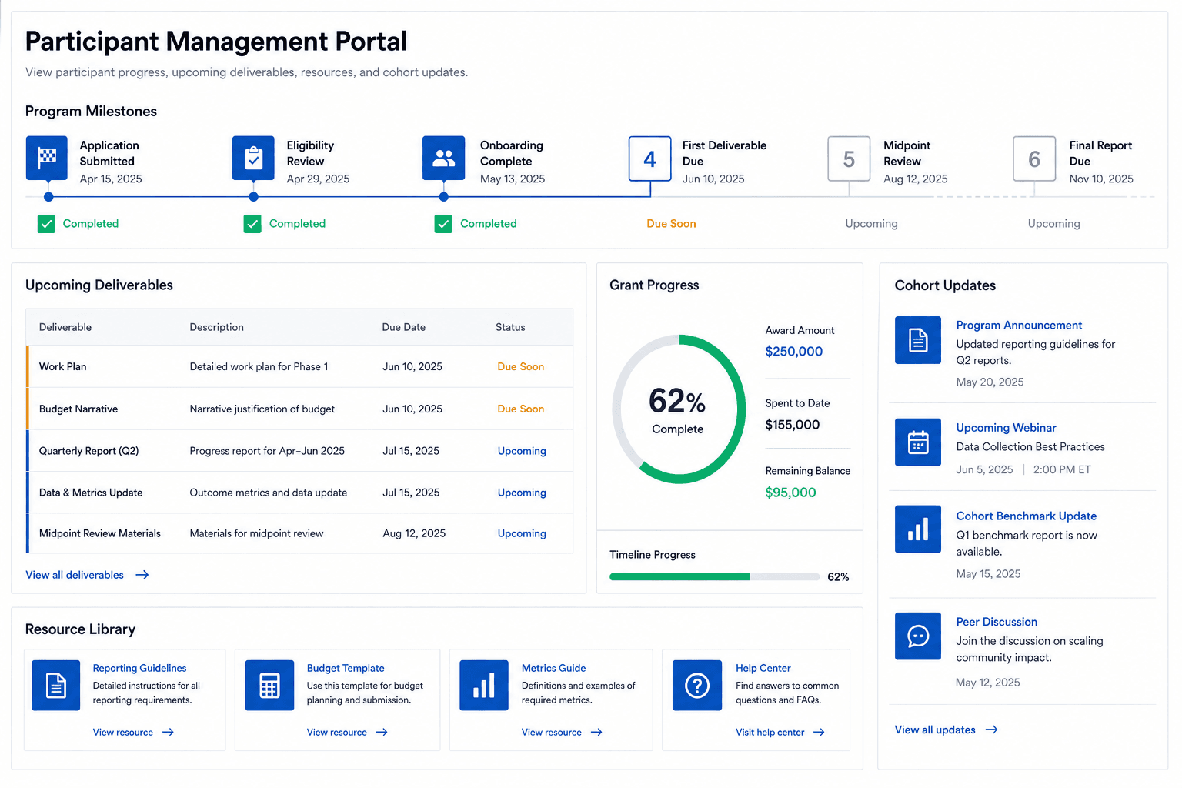Image resolution: width=1182 pixels, height=788 pixels.
Task: Click the Due Soon label under milestone 4
Action: tap(671, 224)
